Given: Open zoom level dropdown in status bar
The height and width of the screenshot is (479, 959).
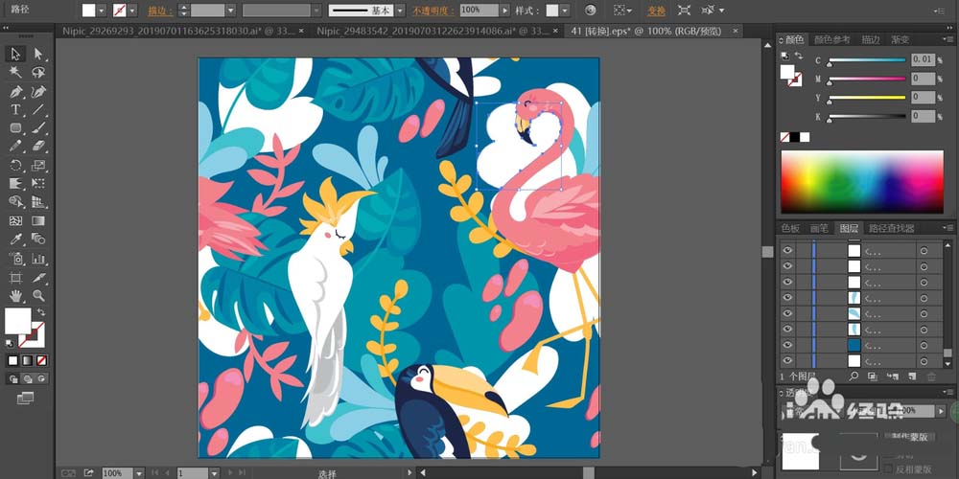Looking at the screenshot, I should tap(139, 473).
